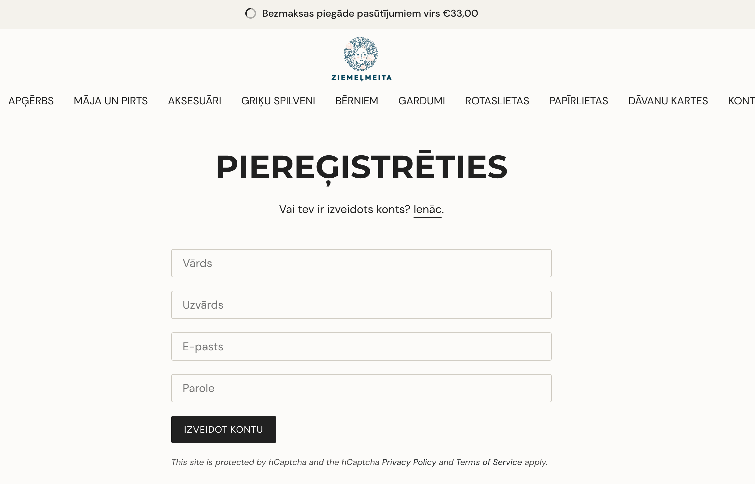Follow the Ienāc login link
The image size is (755, 484).
click(x=428, y=209)
